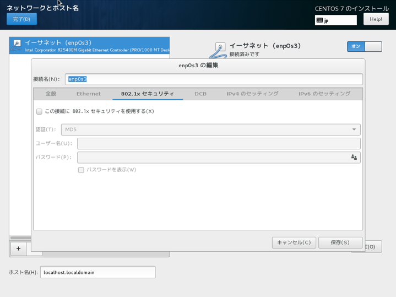Click the Intel Corporation 82540EM controller description text
Viewport: 396px width, 297px height.
pos(97,50)
